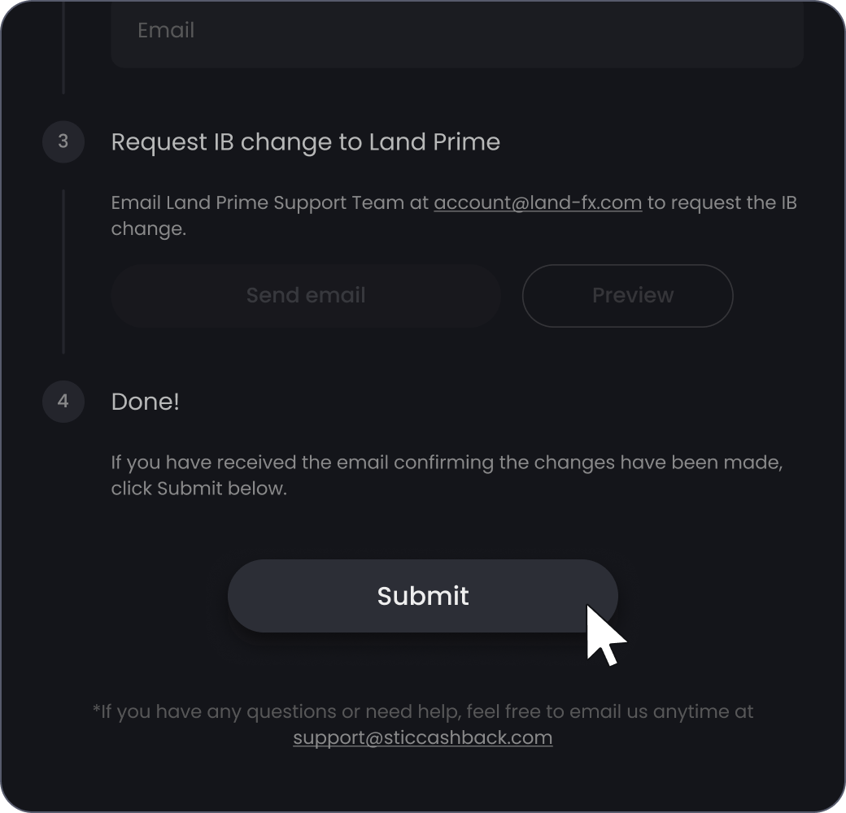Click the 'Done!' step heading
The image size is (846, 813).
tap(145, 402)
